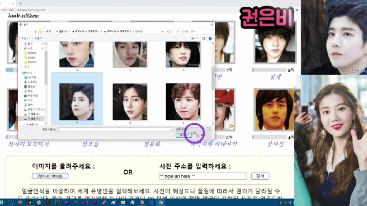Viewport: 367px width, 206px height.
Task: Open Adobe Illustrator taskbar icon
Action: (x=48, y=203)
